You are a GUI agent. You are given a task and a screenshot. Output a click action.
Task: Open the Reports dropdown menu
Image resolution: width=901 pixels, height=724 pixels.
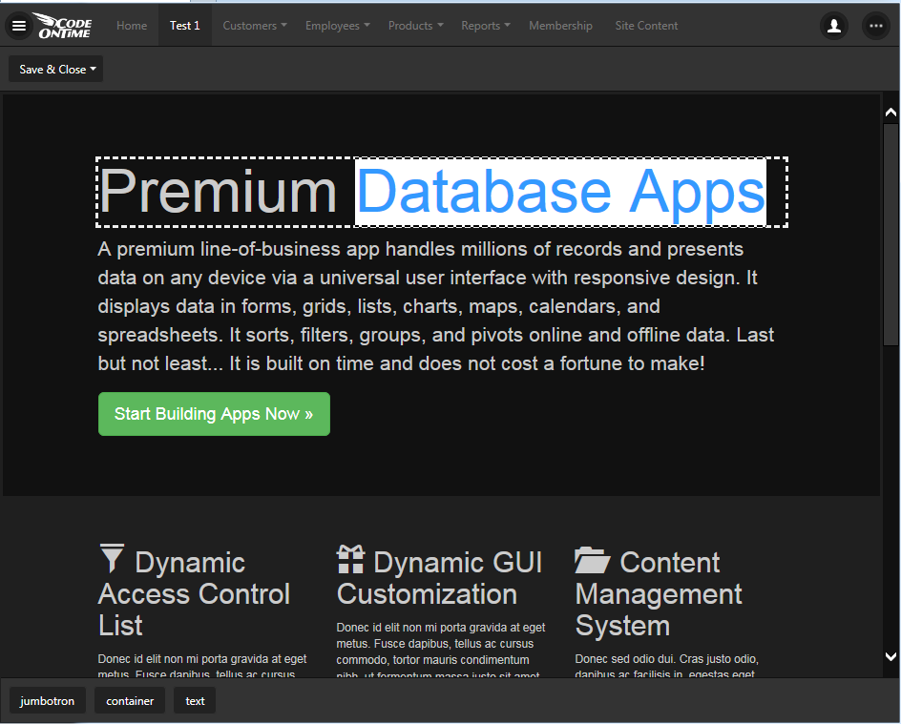[485, 26]
